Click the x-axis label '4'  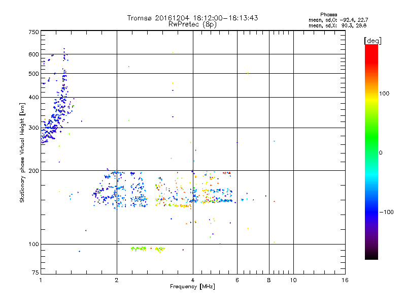pyautogui.click(x=193, y=280)
